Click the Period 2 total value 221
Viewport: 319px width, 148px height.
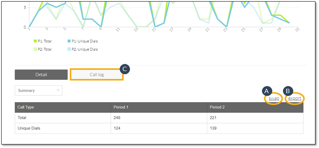[213, 118]
